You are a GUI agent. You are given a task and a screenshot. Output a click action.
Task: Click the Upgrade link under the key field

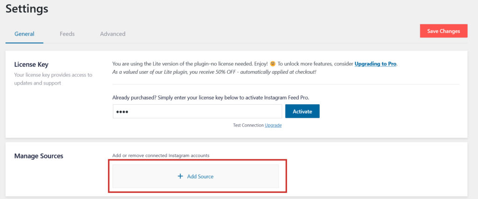point(273,125)
